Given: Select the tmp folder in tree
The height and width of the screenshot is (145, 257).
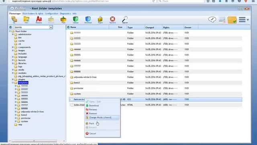Looking at the screenshot, I should click(20, 124).
